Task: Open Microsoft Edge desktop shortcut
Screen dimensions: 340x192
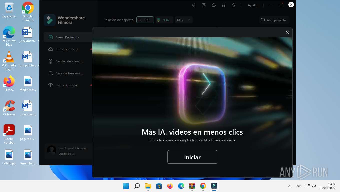Action: point(9,36)
